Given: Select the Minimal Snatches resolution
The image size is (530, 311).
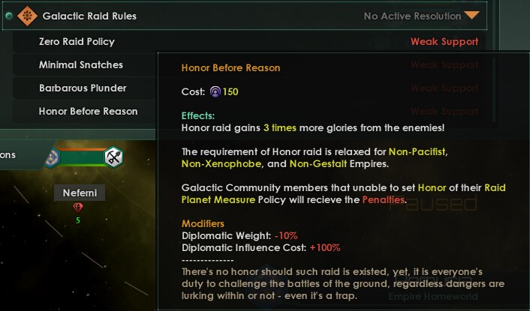Looking at the screenshot, I should [81, 65].
